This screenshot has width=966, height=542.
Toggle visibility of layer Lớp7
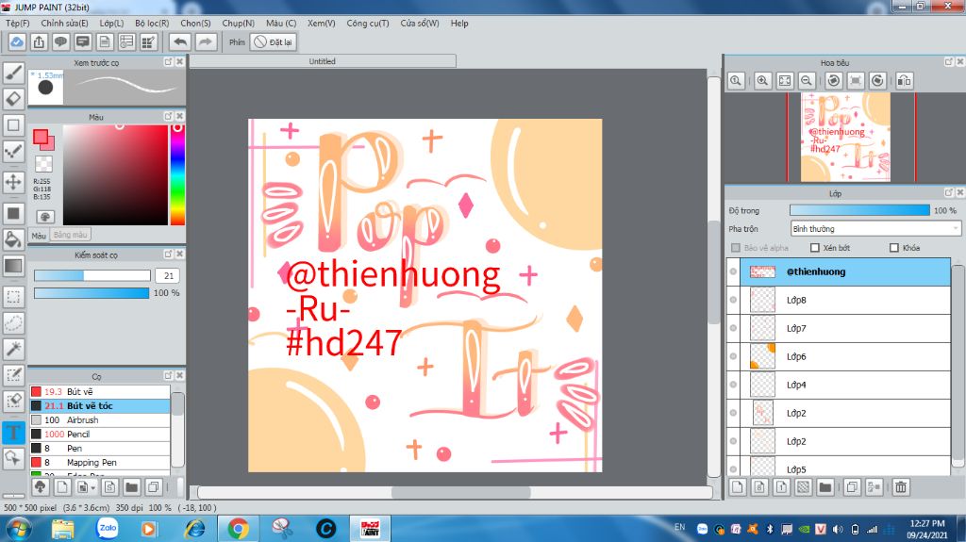point(733,328)
